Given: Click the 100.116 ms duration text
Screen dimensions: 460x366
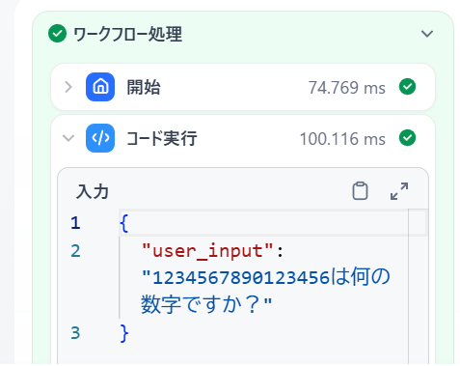Looking at the screenshot, I should (342, 139).
